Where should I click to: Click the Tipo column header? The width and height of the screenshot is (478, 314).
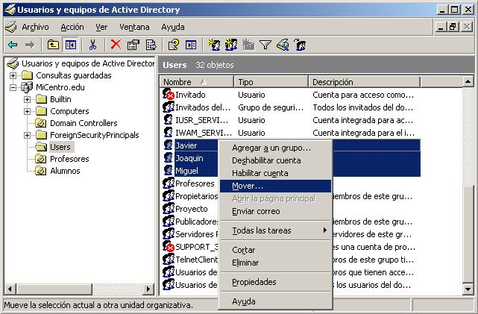pyautogui.click(x=270, y=82)
